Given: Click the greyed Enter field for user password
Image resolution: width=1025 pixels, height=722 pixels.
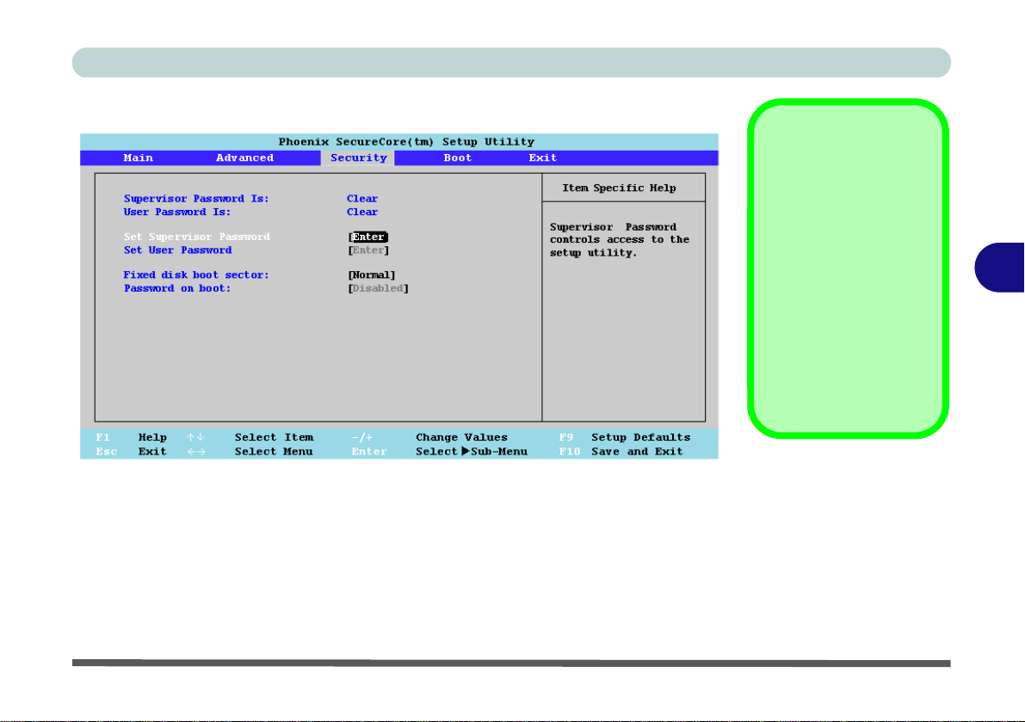Looking at the screenshot, I should (x=368, y=250).
